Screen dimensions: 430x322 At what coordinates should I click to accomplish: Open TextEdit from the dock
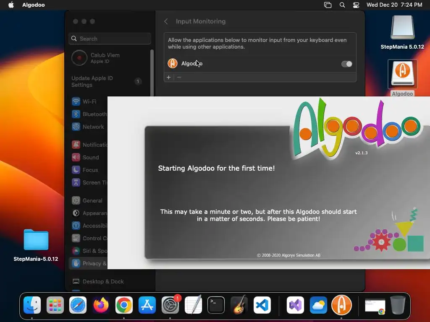click(x=193, y=305)
